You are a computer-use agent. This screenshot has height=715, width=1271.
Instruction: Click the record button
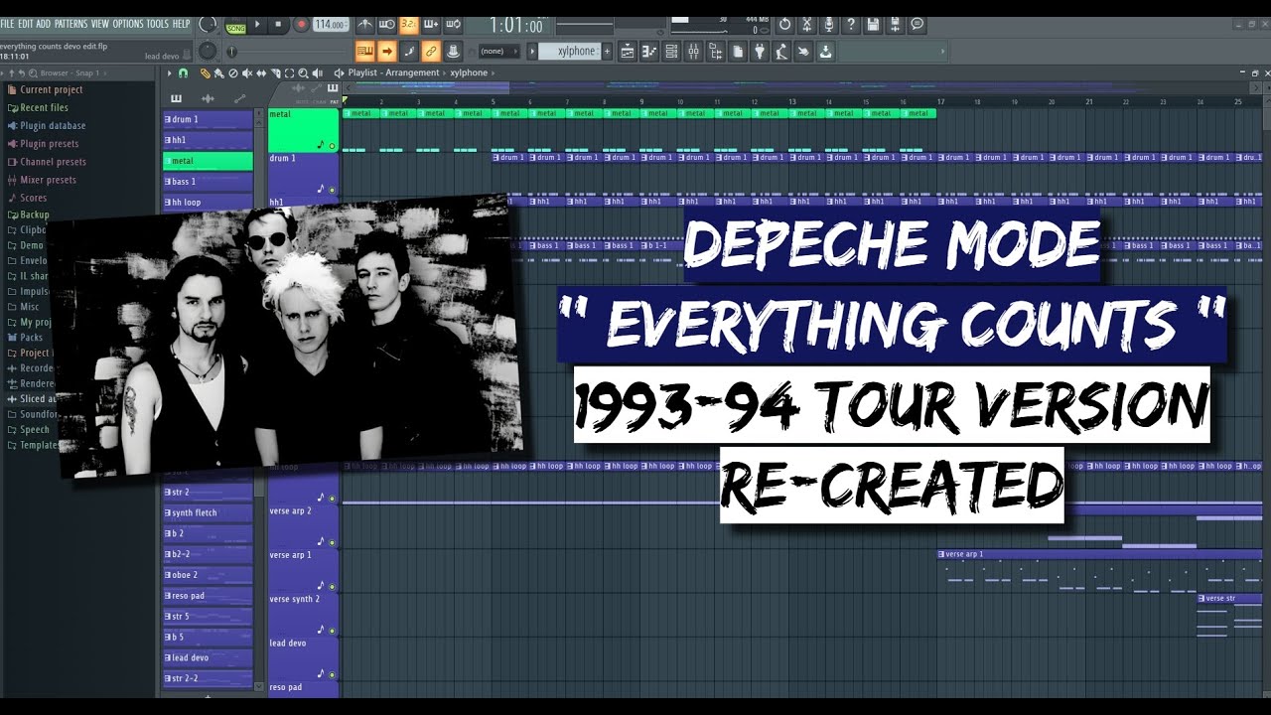click(302, 25)
